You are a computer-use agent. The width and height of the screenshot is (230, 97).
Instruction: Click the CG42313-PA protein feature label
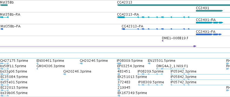click(x=132, y=26)
